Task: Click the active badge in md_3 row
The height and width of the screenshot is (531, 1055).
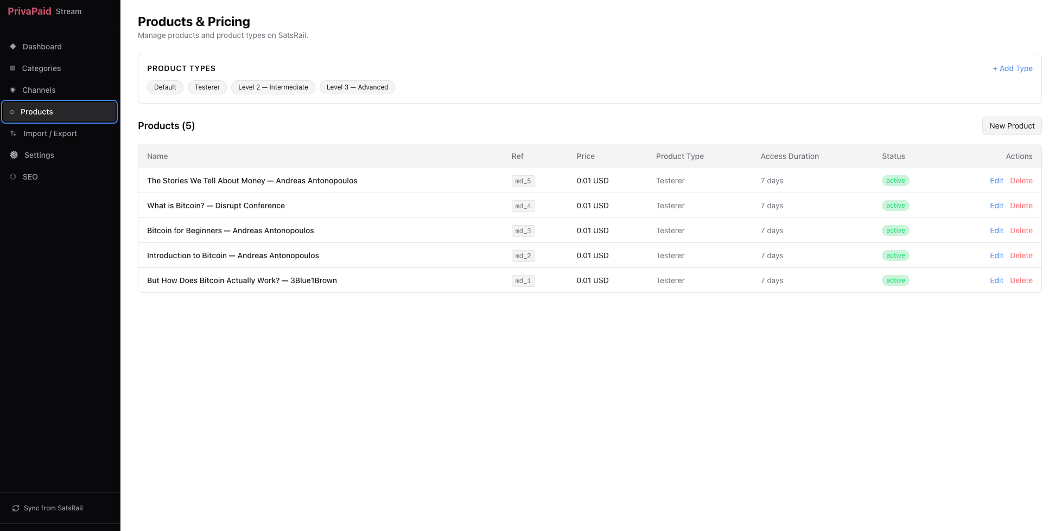Action: [x=895, y=231]
